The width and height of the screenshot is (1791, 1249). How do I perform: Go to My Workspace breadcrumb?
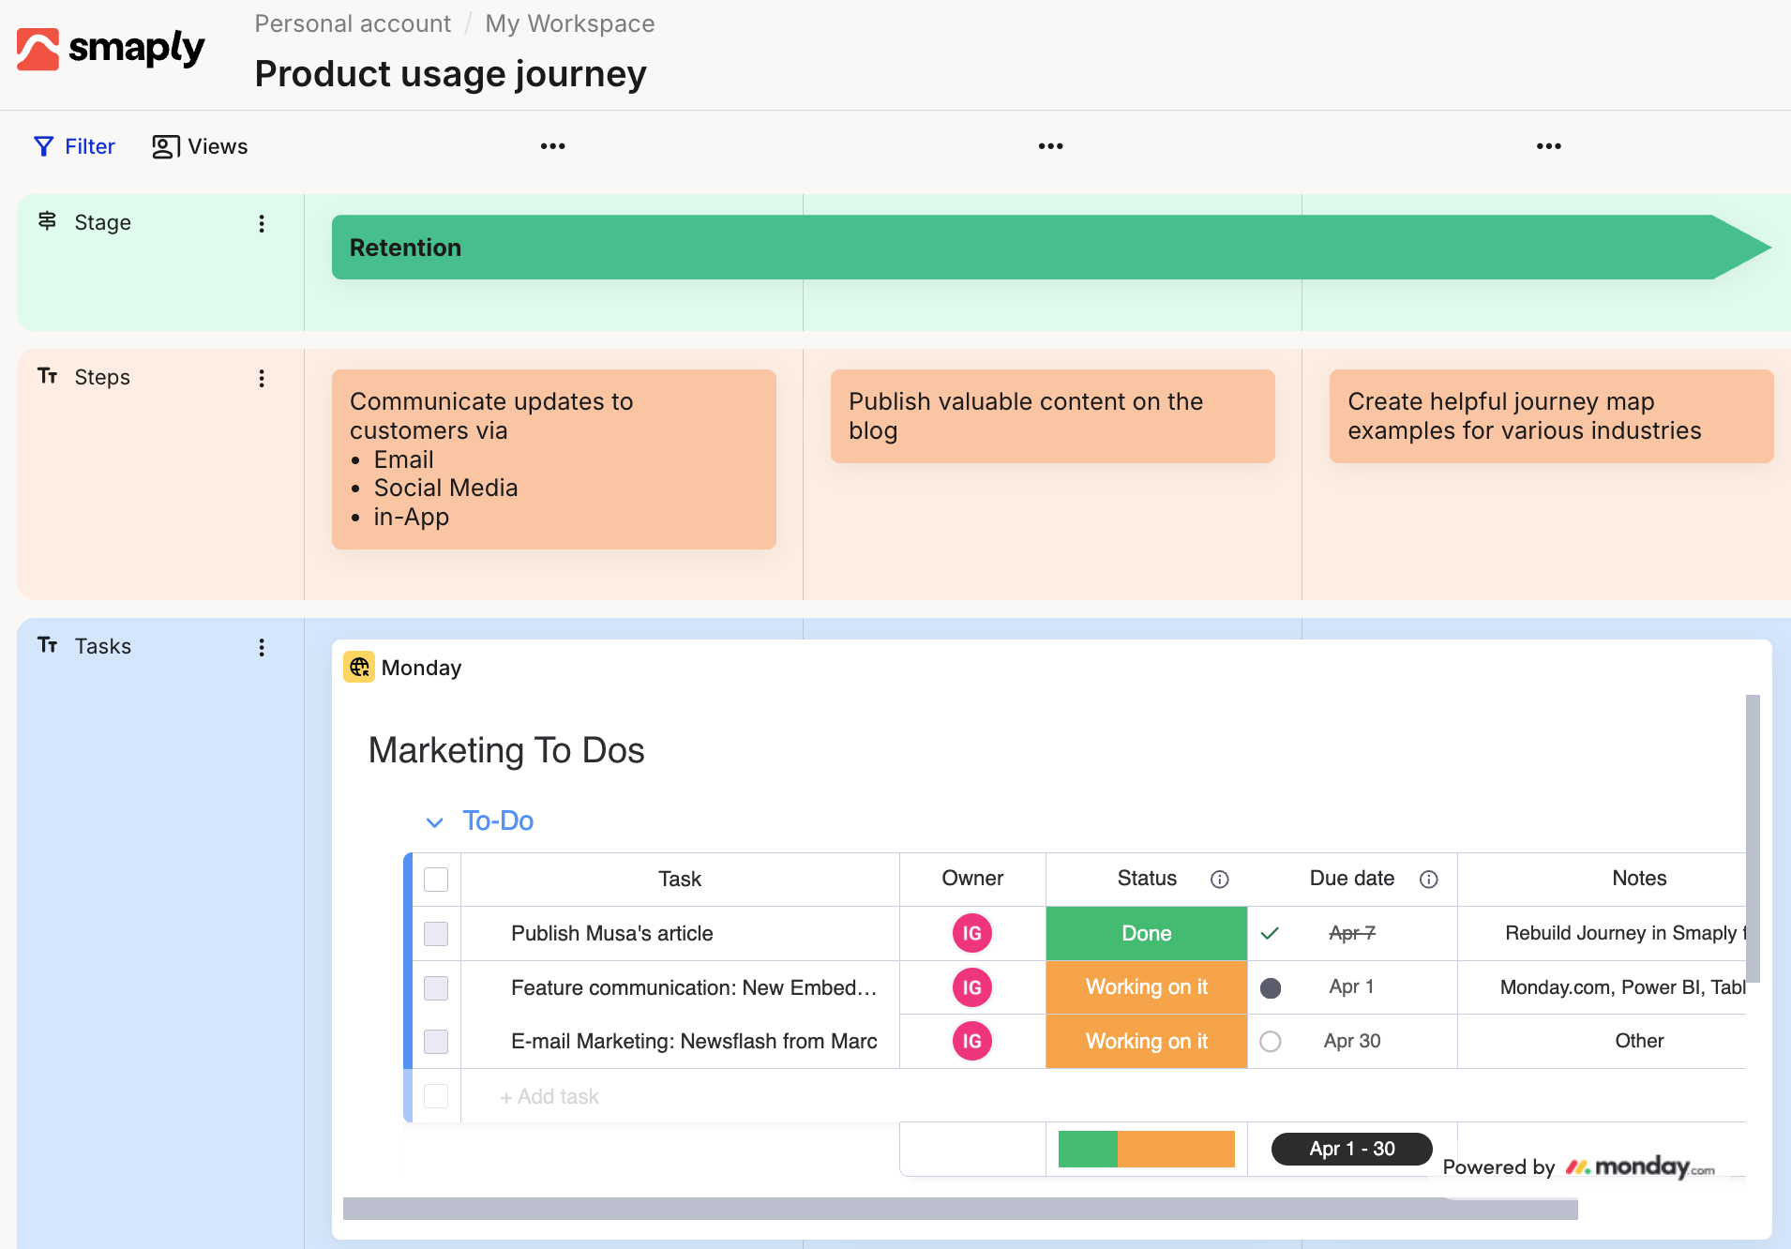pos(570,23)
